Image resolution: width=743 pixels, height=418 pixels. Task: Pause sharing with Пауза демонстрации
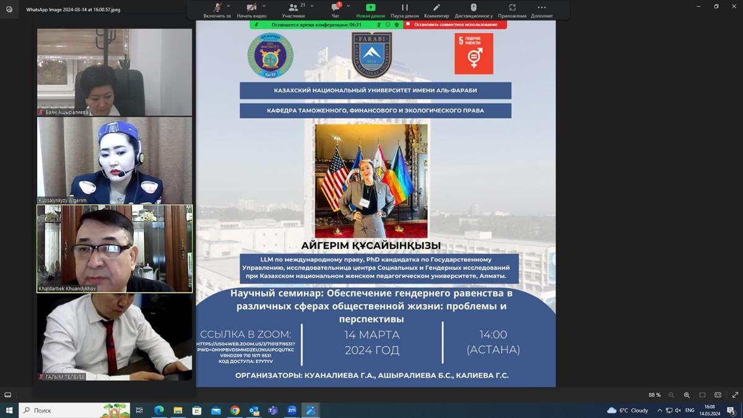[404, 10]
